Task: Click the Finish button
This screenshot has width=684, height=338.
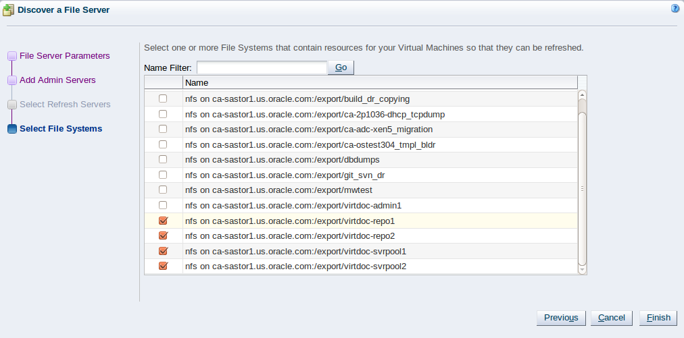Action: tap(658, 318)
